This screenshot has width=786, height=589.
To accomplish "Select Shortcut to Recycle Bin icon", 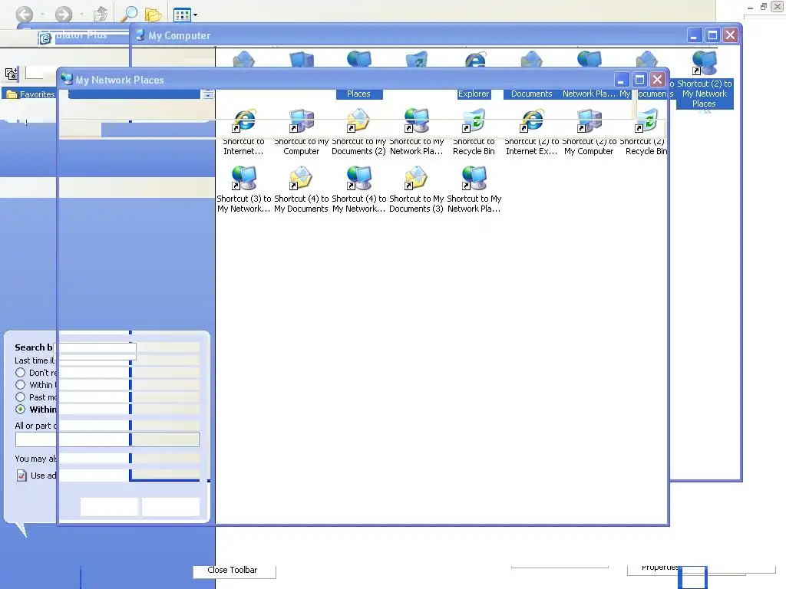I will [x=474, y=132].
